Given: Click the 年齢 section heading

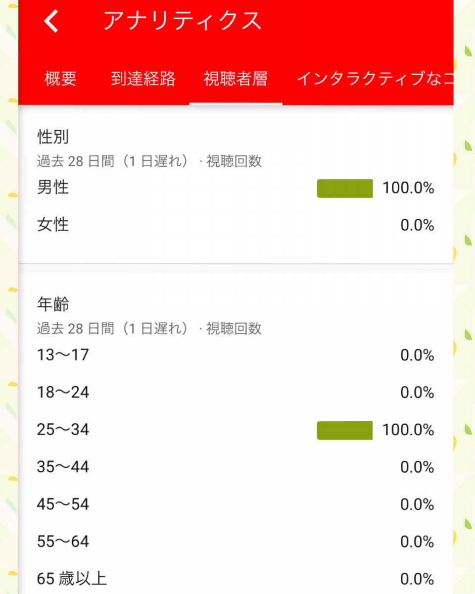Looking at the screenshot, I should click(53, 304).
